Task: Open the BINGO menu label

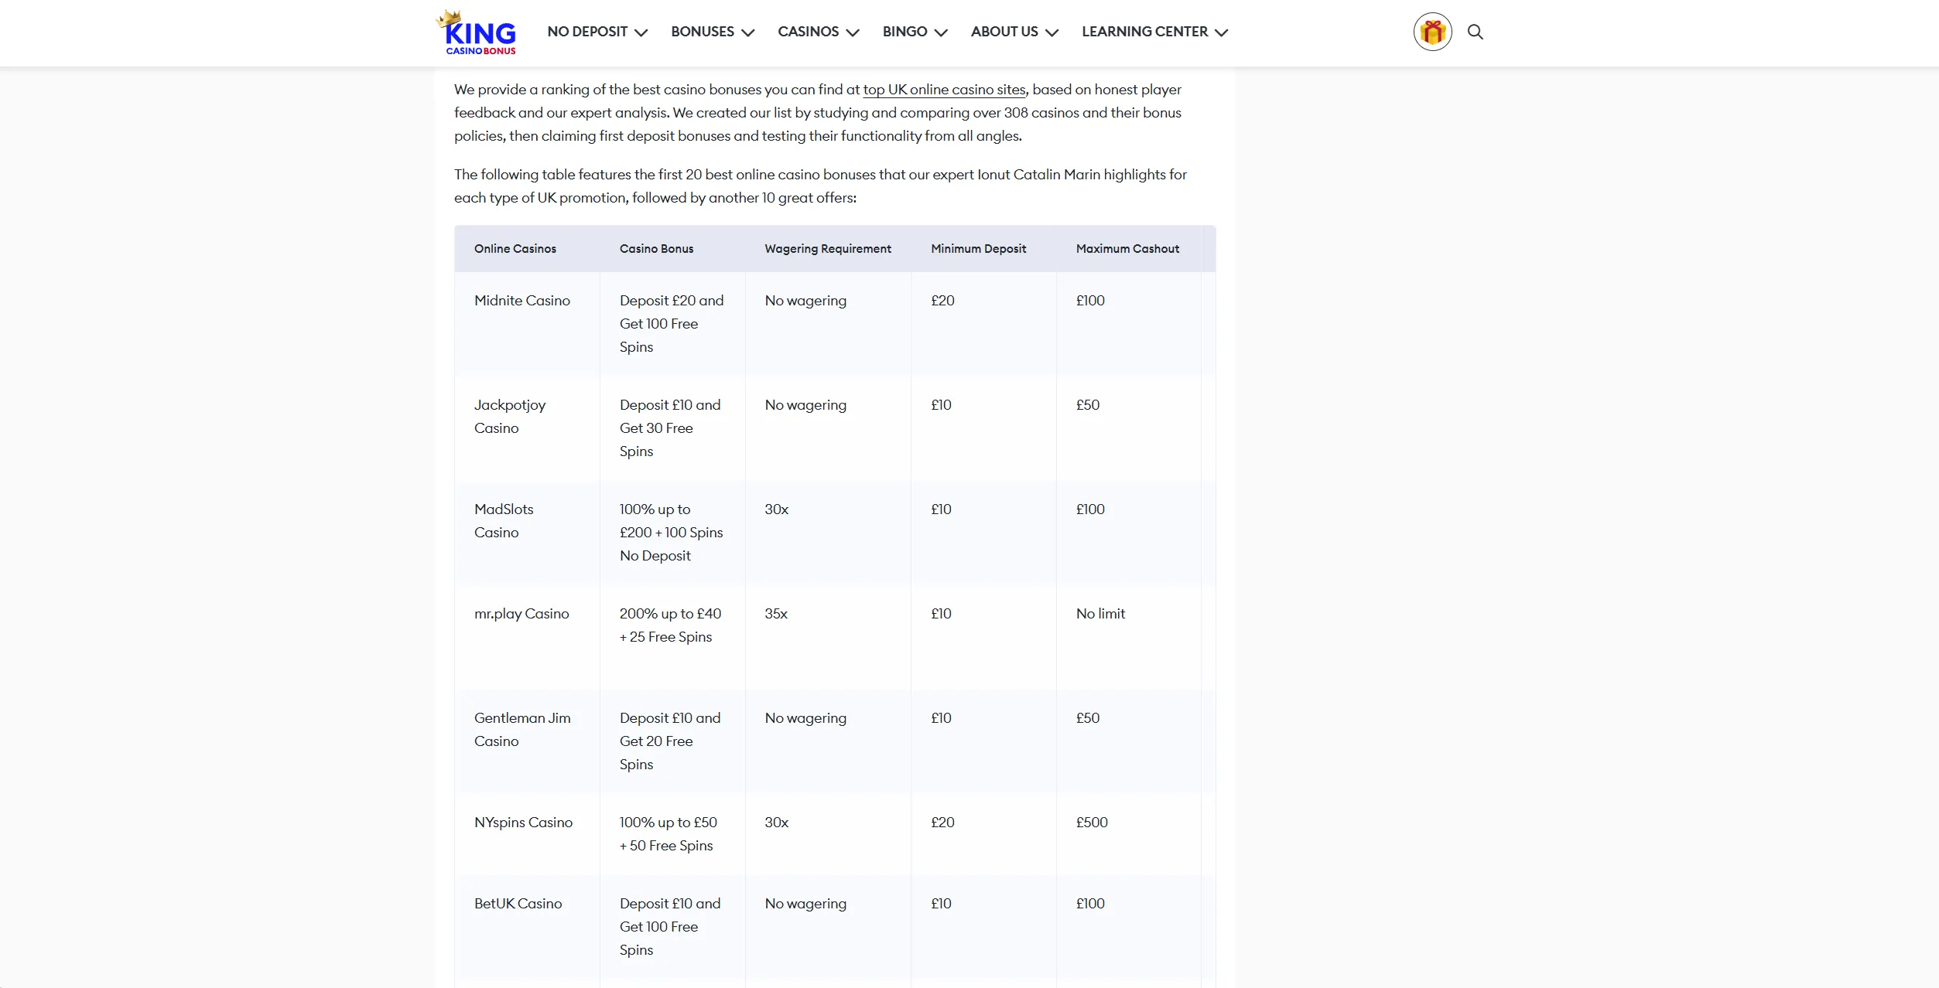Action: pyautogui.click(x=905, y=32)
